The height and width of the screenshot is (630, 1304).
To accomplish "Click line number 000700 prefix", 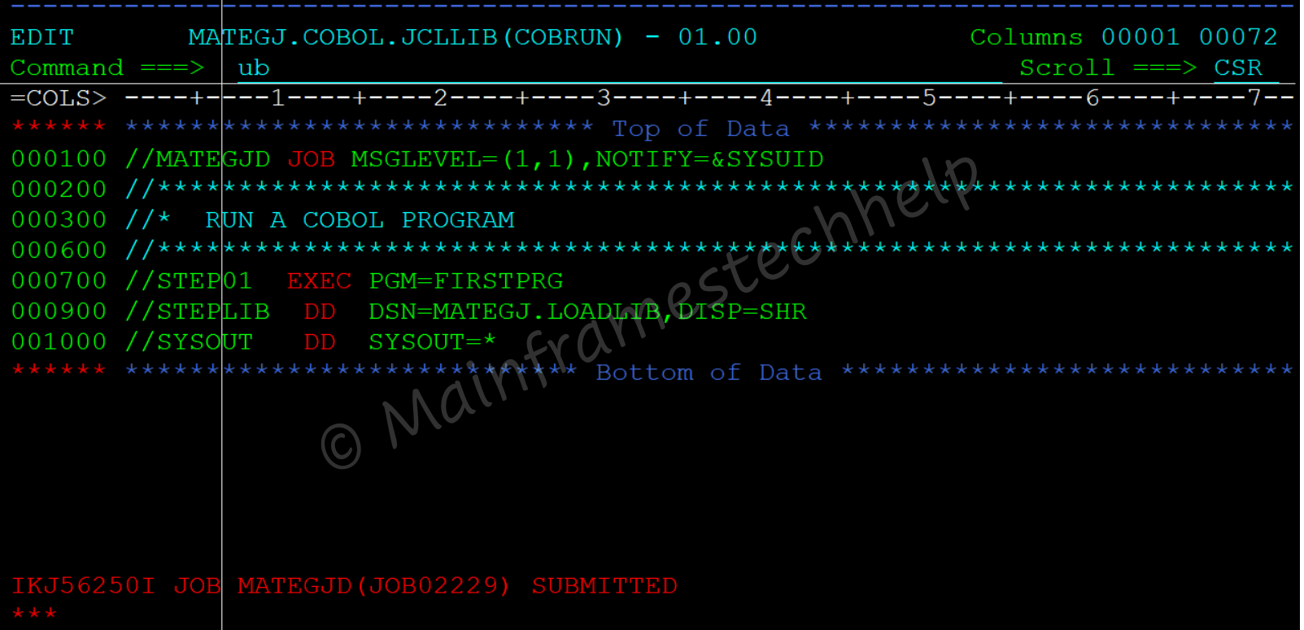I will point(59,281).
